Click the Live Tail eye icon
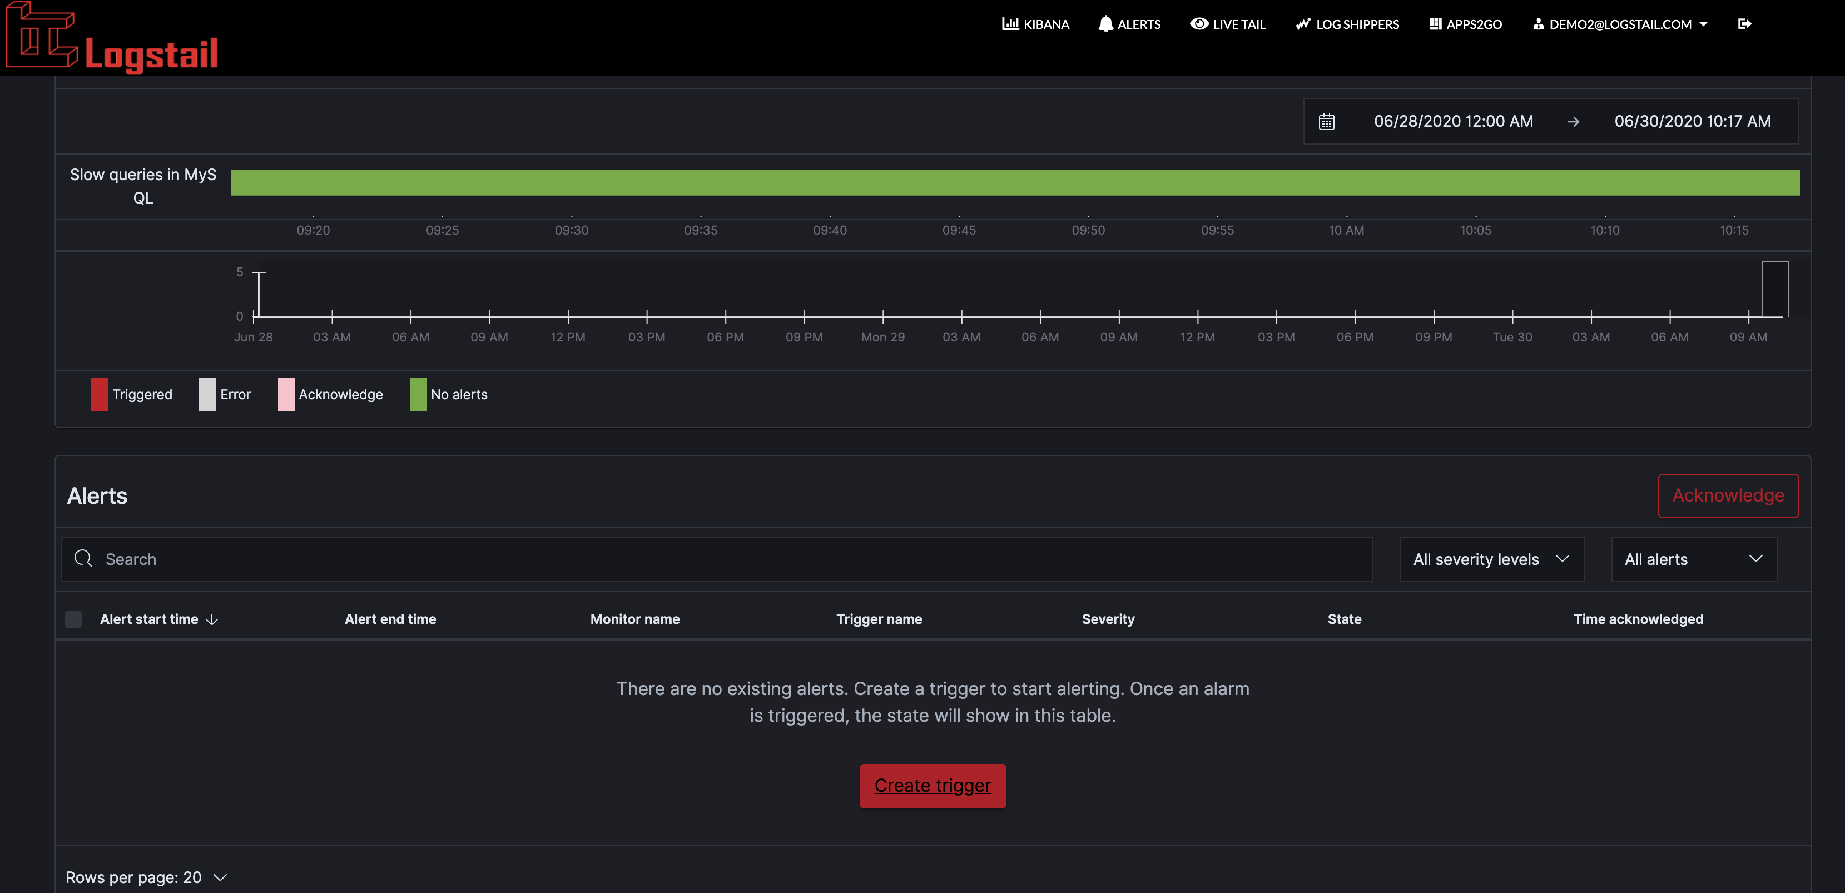The image size is (1845, 893). point(1198,24)
